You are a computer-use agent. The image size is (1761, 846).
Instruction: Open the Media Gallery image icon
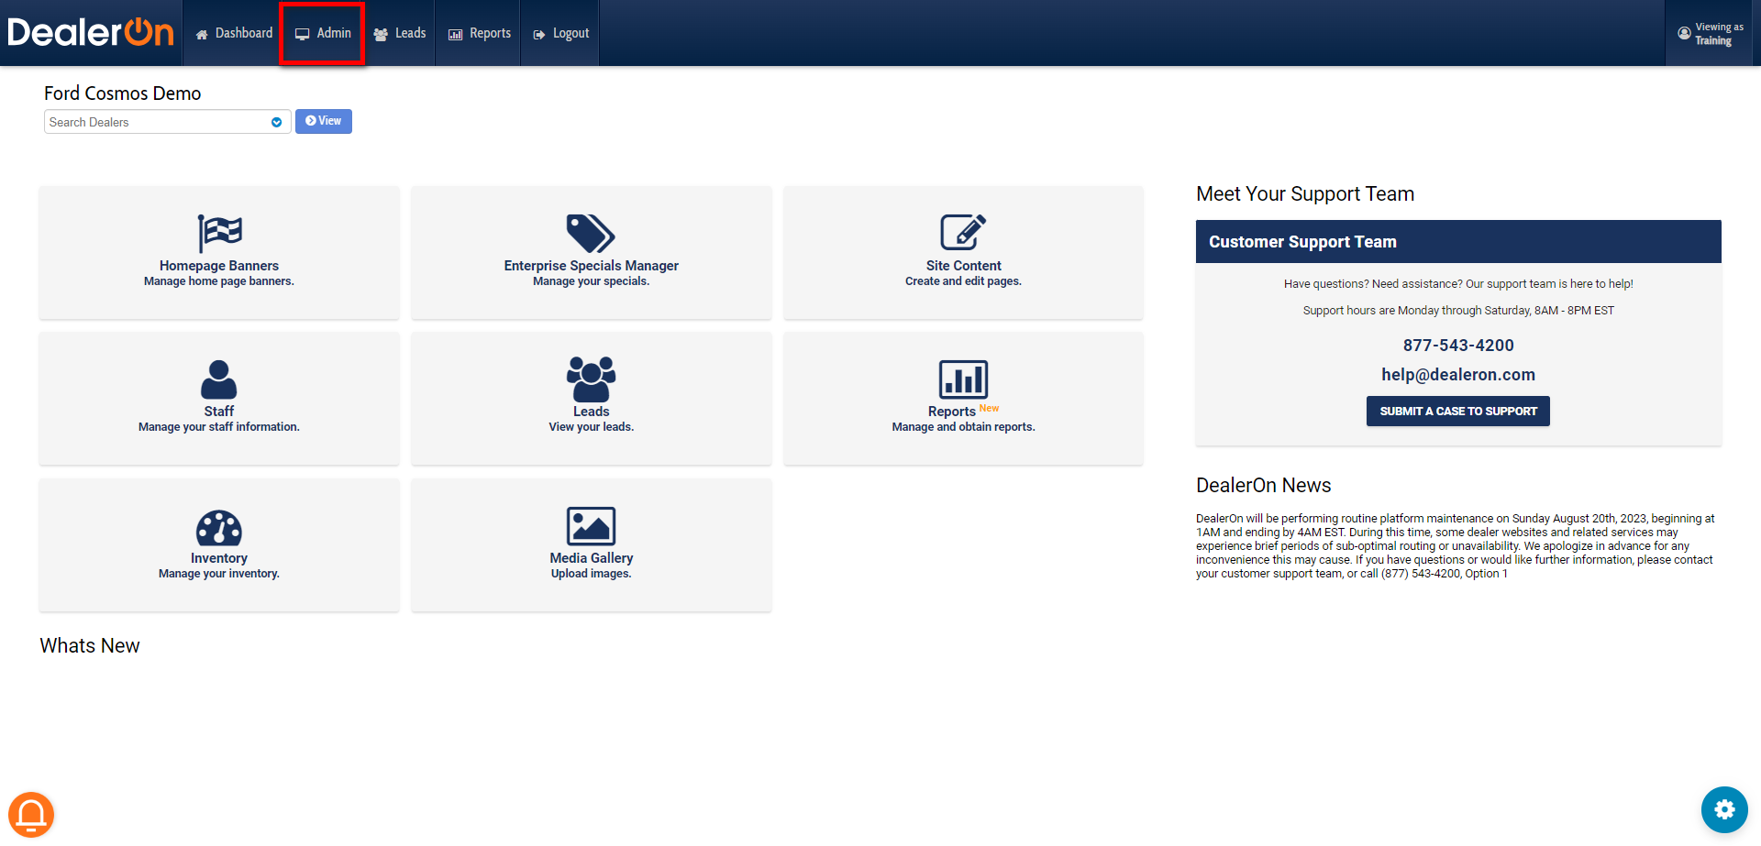coord(591,526)
